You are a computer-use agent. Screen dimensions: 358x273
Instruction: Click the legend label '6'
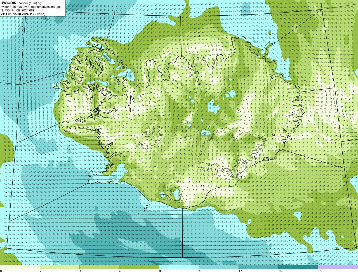tap(120, 271)
